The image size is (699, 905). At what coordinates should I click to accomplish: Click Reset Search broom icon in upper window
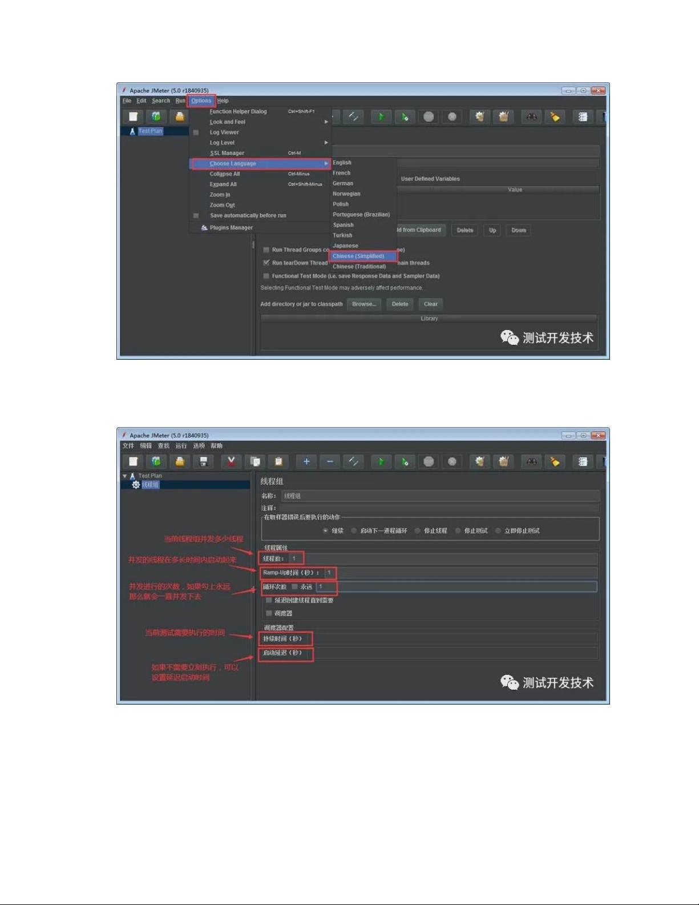[x=555, y=116]
